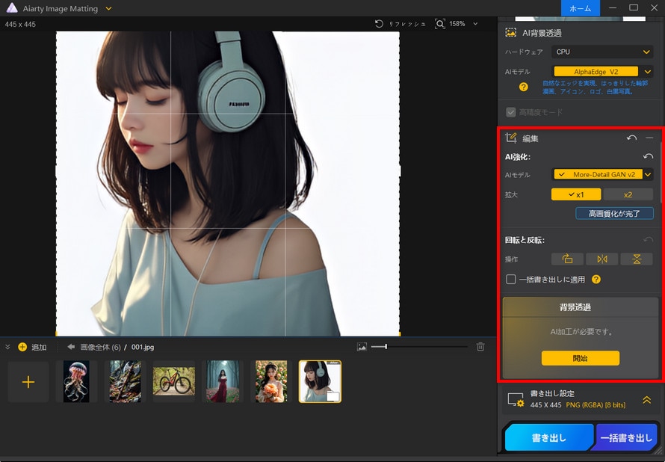
Task: Select the x1 enlargement option
Action: click(576, 194)
